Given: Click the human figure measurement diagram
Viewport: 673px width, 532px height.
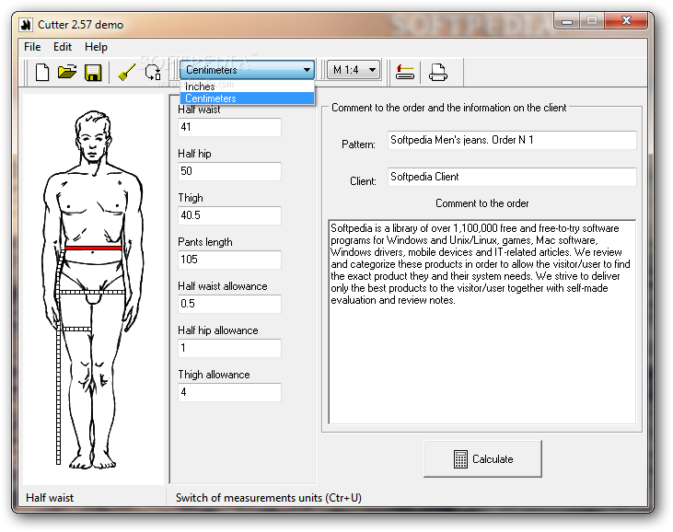Looking at the screenshot, I should pos(93,290).
